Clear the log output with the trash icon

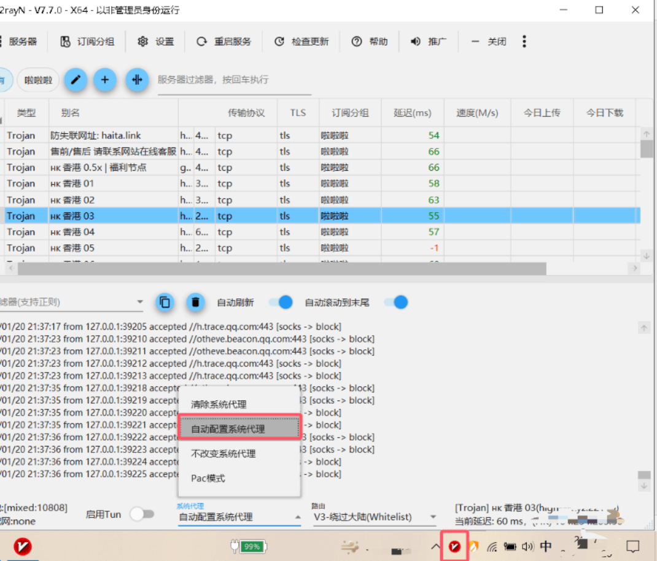[x=195, y=302]
